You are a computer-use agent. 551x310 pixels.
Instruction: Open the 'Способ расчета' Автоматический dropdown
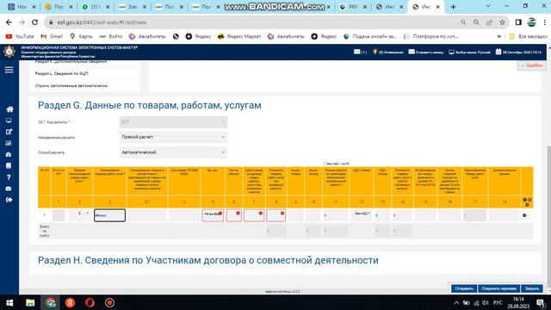click(x=173, y=152)
